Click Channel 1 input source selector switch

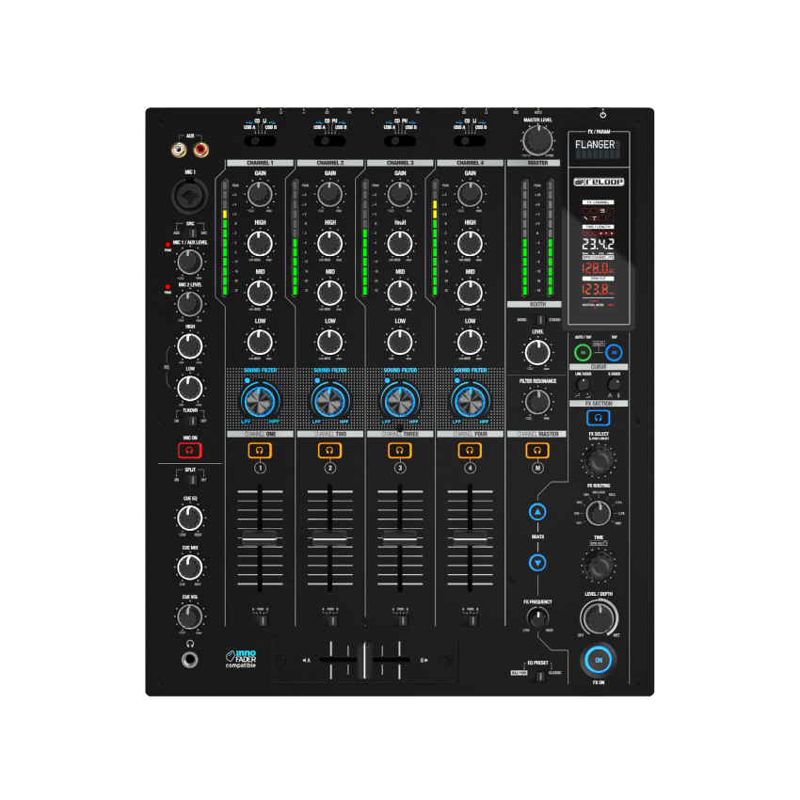260,142
